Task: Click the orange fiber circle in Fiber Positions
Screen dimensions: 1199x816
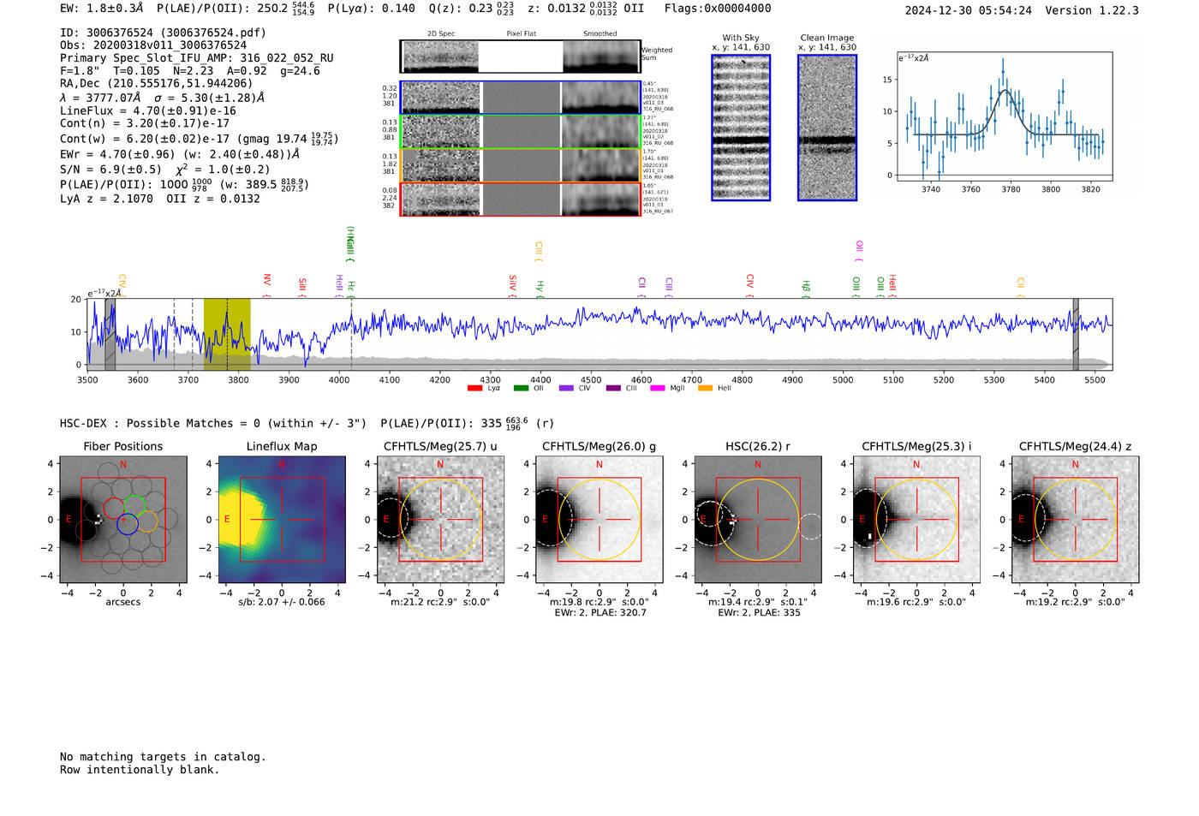Action: [x=147, y=521]
